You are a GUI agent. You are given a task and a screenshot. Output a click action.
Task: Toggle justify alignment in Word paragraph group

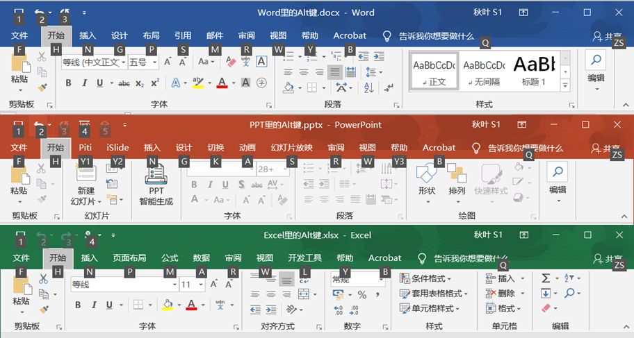point(335,72)
